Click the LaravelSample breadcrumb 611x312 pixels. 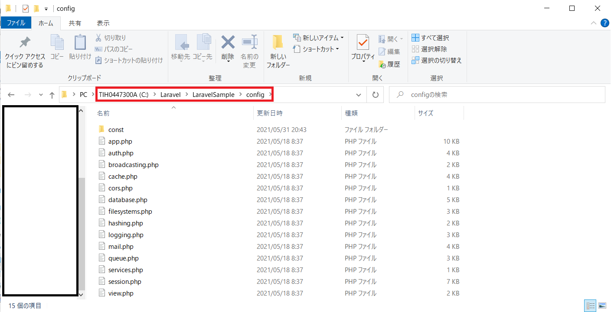213,95
